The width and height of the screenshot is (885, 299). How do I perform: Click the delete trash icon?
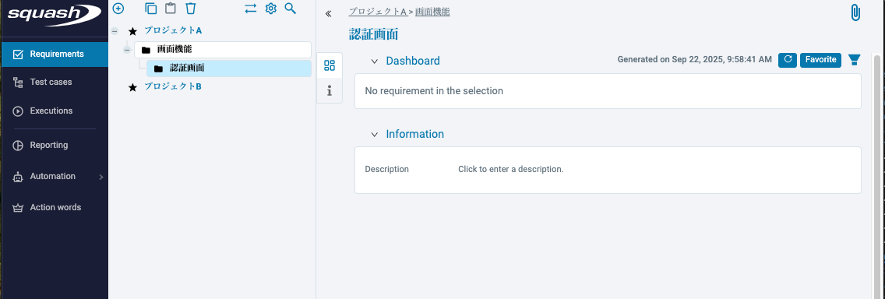coord(191,9)
